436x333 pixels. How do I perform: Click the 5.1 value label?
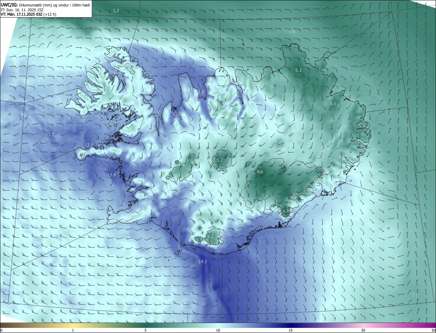(x=298, y=70)
